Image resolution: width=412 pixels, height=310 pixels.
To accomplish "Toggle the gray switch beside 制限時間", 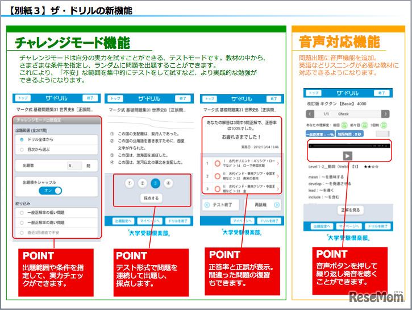I will pos(382,134).
